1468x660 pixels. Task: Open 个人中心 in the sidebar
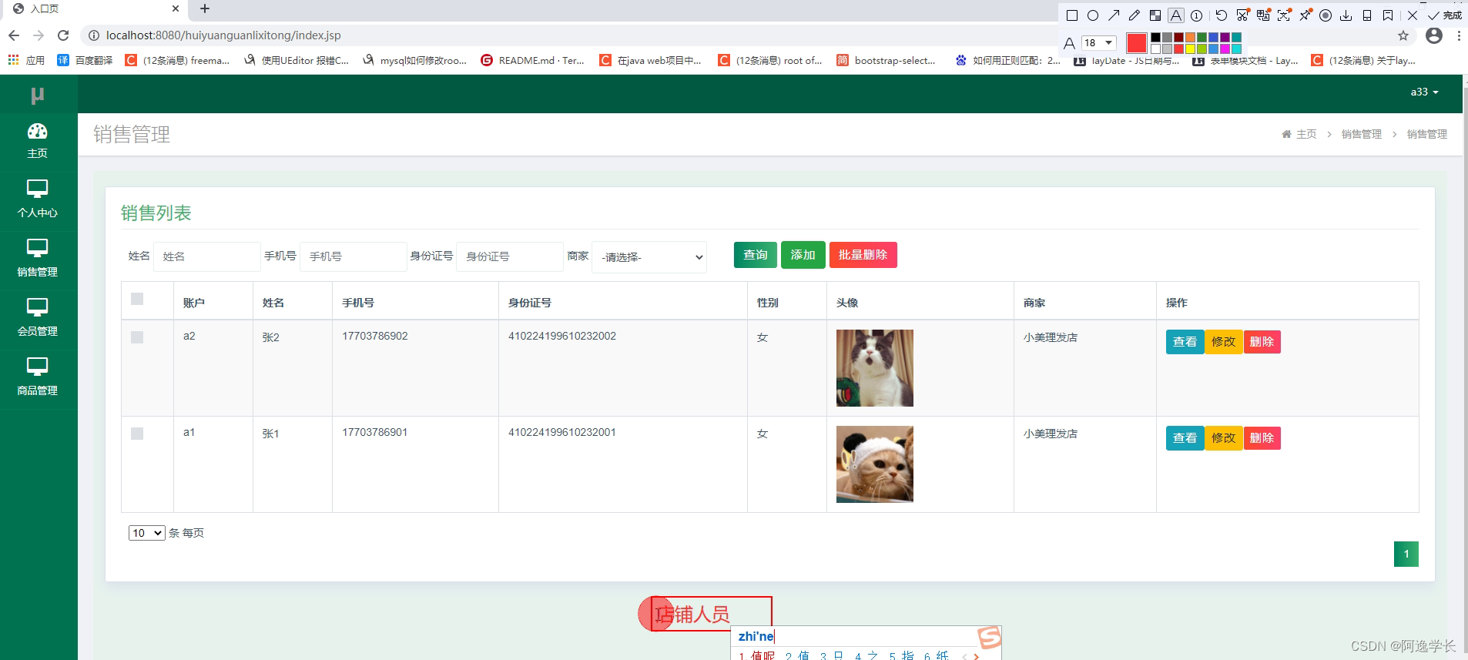click(x=38, y=200)
